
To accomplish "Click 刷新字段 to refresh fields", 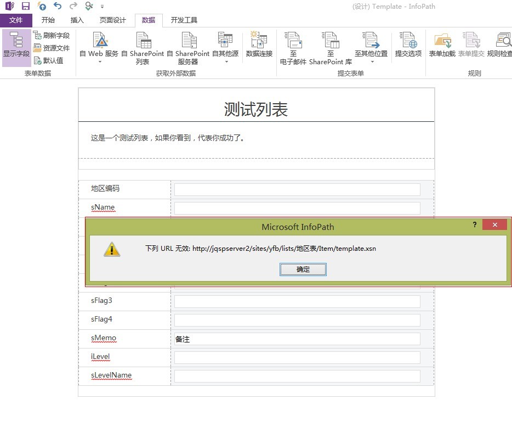I will tap(52, 35).
